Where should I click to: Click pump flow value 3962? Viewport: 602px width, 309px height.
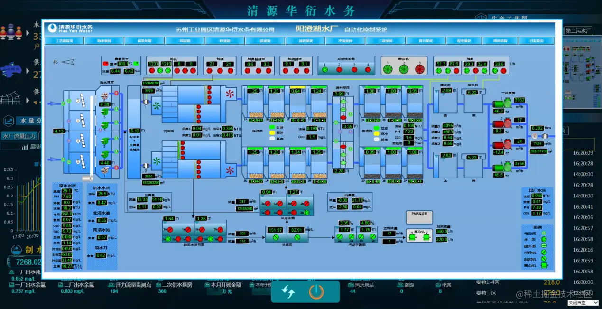519,100
